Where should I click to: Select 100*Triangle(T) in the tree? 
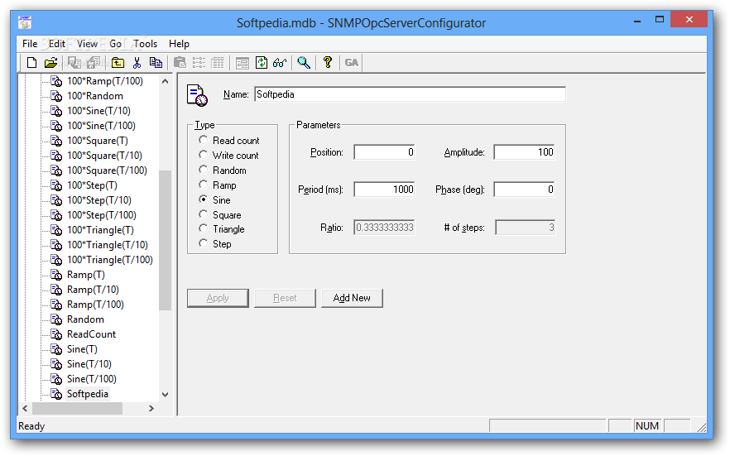pyautogui.click(x=101, y=230)
